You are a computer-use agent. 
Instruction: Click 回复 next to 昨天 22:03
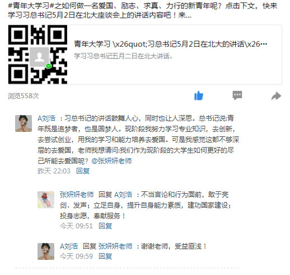(83, 171)
